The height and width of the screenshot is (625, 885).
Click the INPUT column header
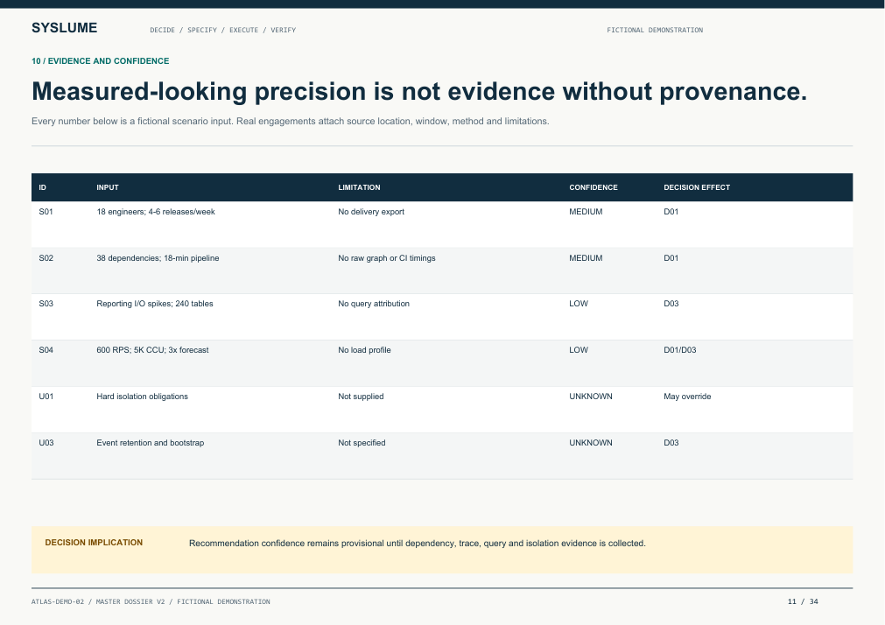pyautogui.click(x=108, y=187)
